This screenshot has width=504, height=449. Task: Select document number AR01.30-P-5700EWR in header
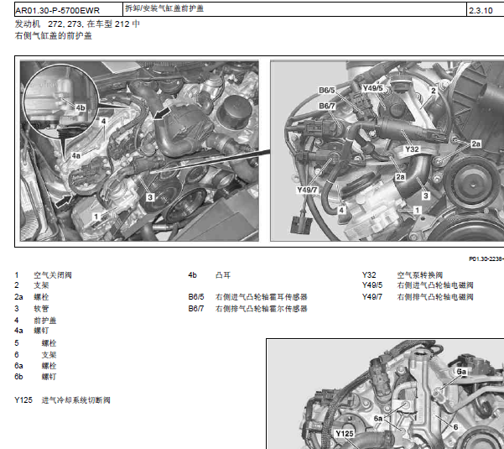pos(58,11)
